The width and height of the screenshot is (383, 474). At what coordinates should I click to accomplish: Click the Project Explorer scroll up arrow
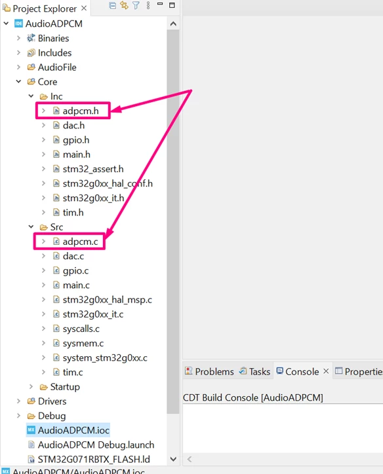click(173, 24)
